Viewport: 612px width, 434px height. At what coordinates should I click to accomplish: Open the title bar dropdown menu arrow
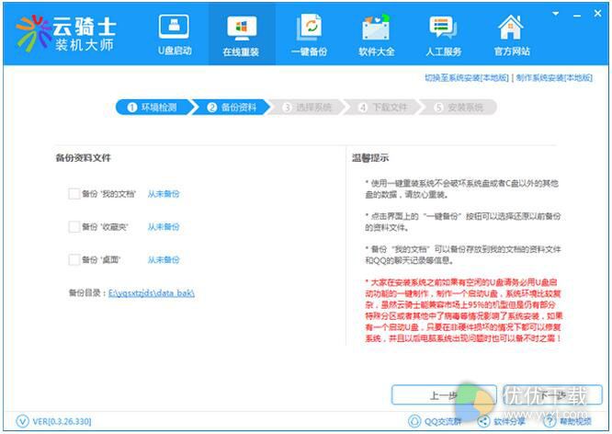pyautogui.click(x=555, y=14)
